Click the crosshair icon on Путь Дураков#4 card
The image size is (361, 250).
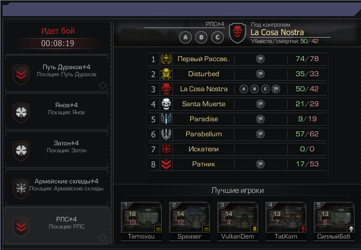pos(103,85)
